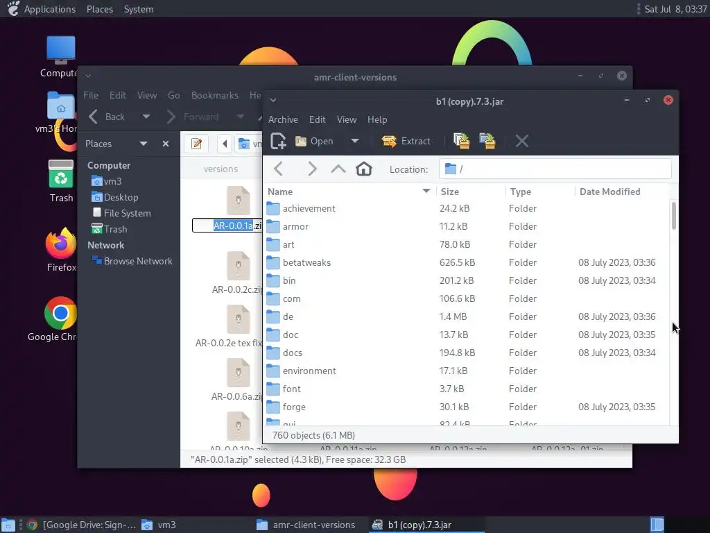
Task: Close the Places sidebar pane
Action: (x=166, y=144)
